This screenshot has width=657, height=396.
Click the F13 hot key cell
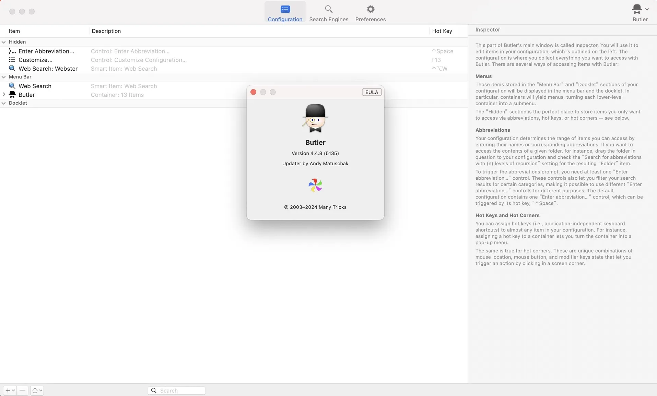pos(436,60)
